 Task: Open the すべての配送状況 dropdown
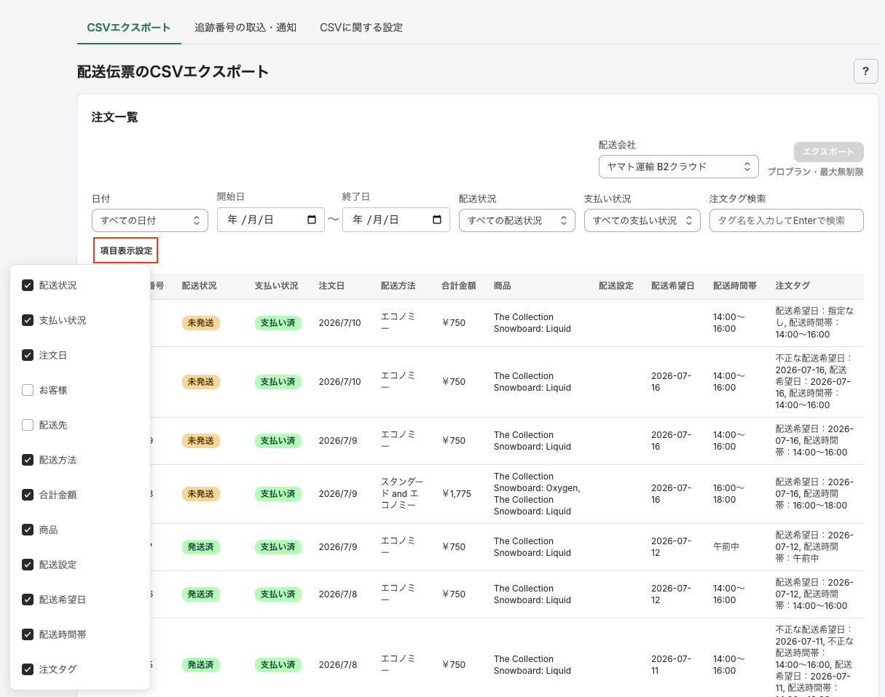pyautogui.click(x=517, y=220)
